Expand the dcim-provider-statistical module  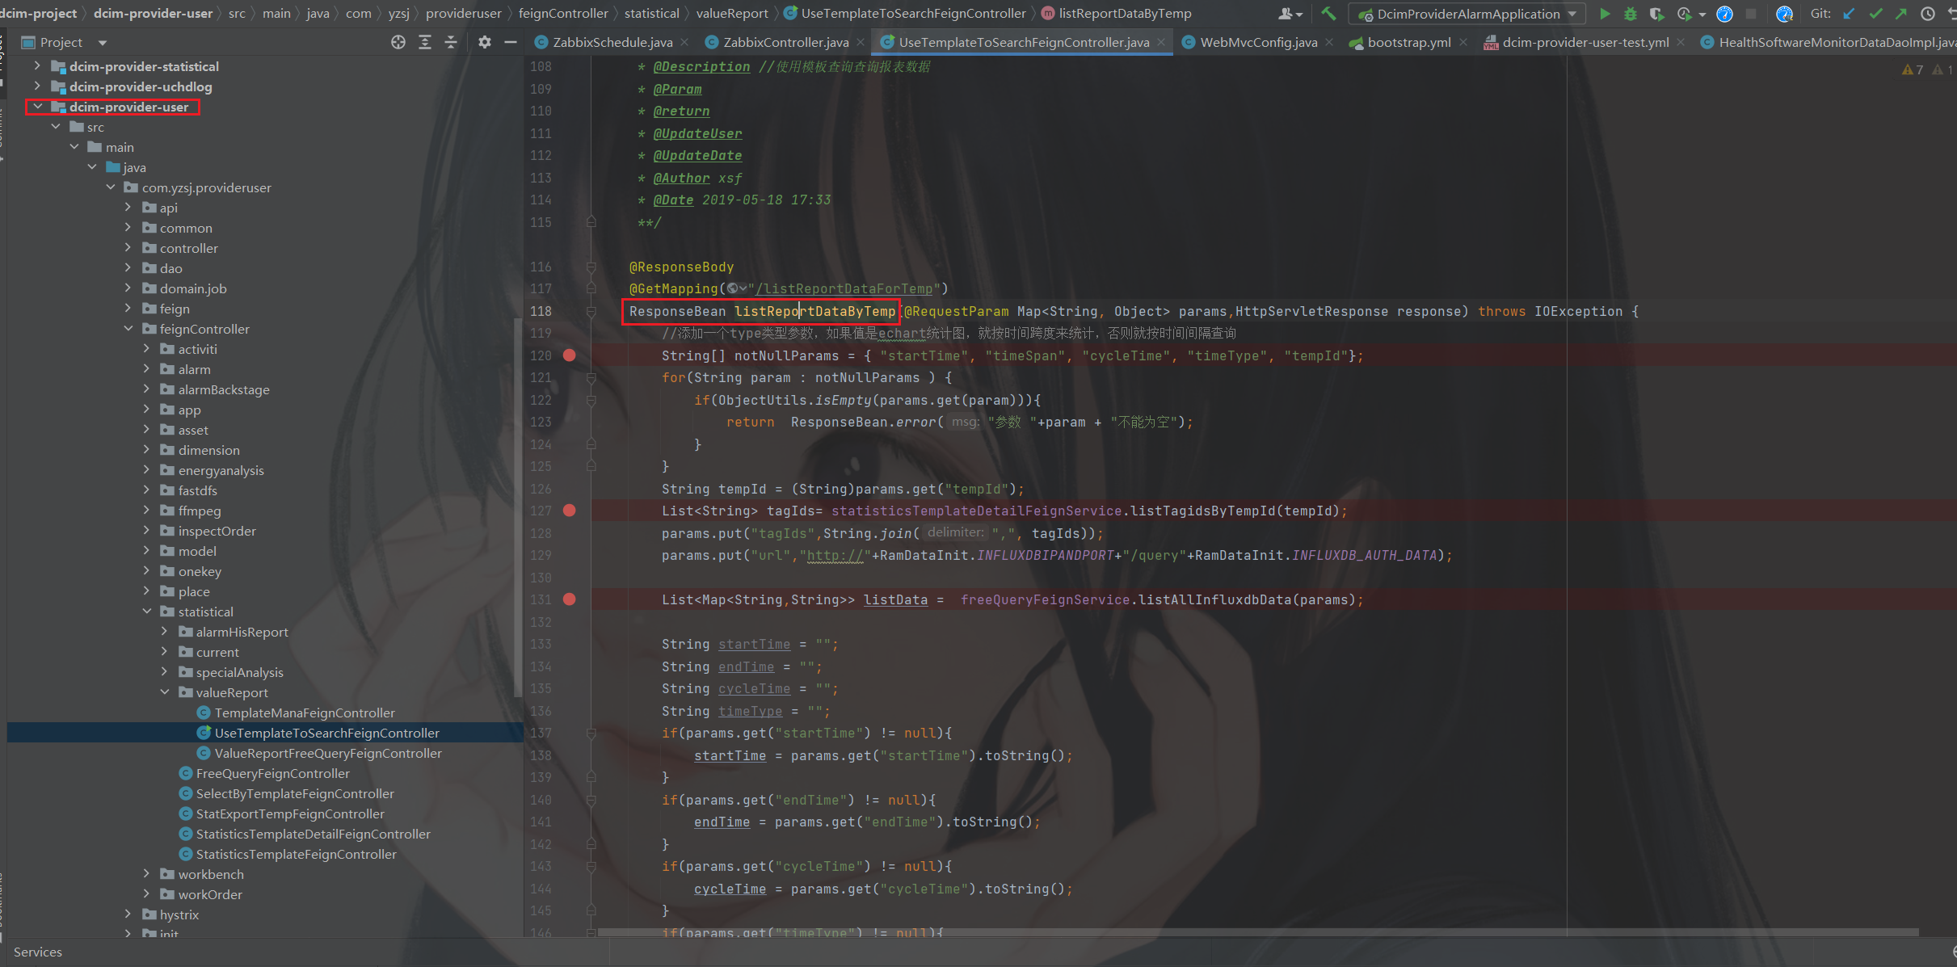[x=37, y=66]
